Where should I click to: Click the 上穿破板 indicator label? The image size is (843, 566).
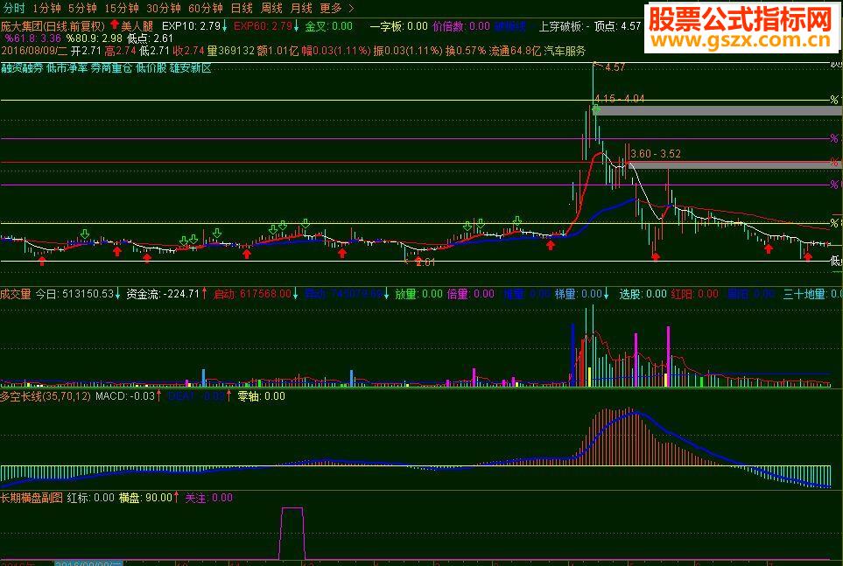coord(560,25)
